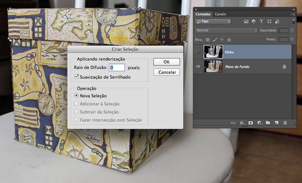The image size is (302, 183).
Task: Click lock transparent pixels icon
Action: tap(207, 40)
